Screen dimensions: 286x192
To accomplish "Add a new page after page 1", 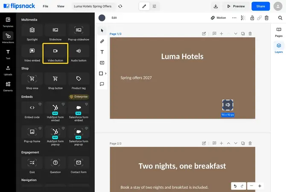I will [x=221, y=34].
